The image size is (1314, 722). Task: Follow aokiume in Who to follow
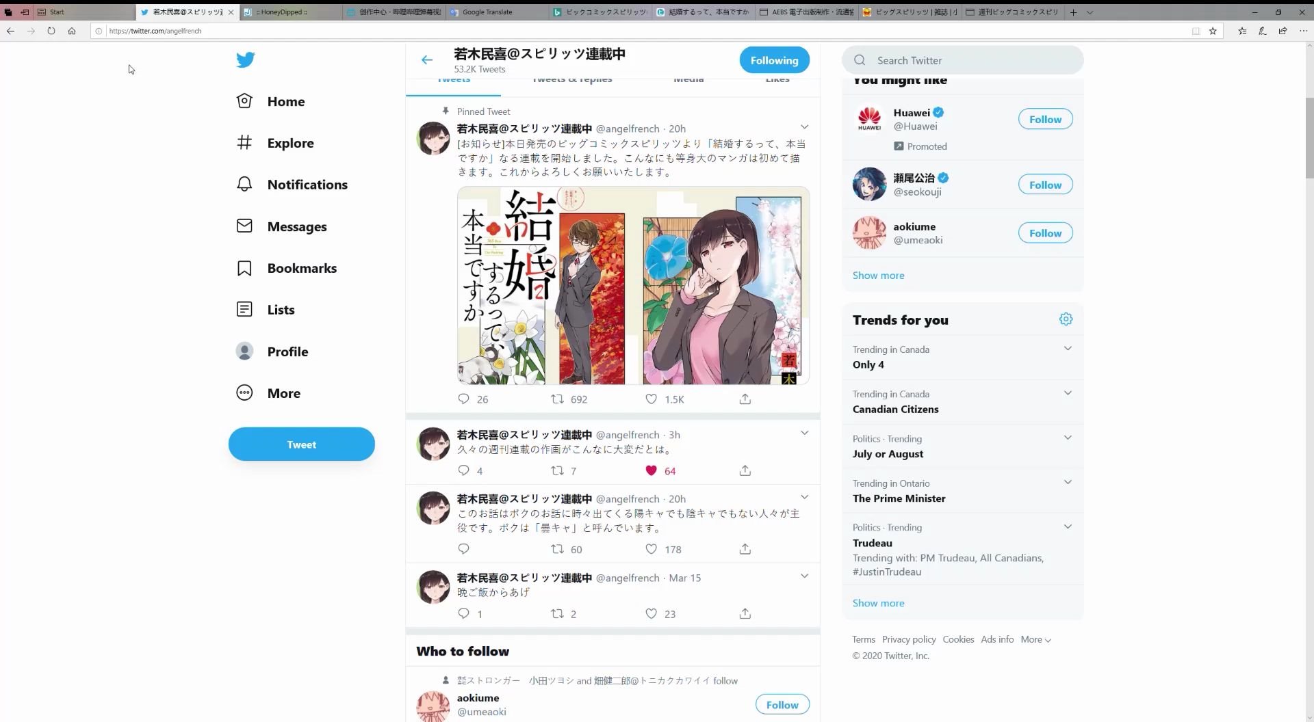(782, 704)
